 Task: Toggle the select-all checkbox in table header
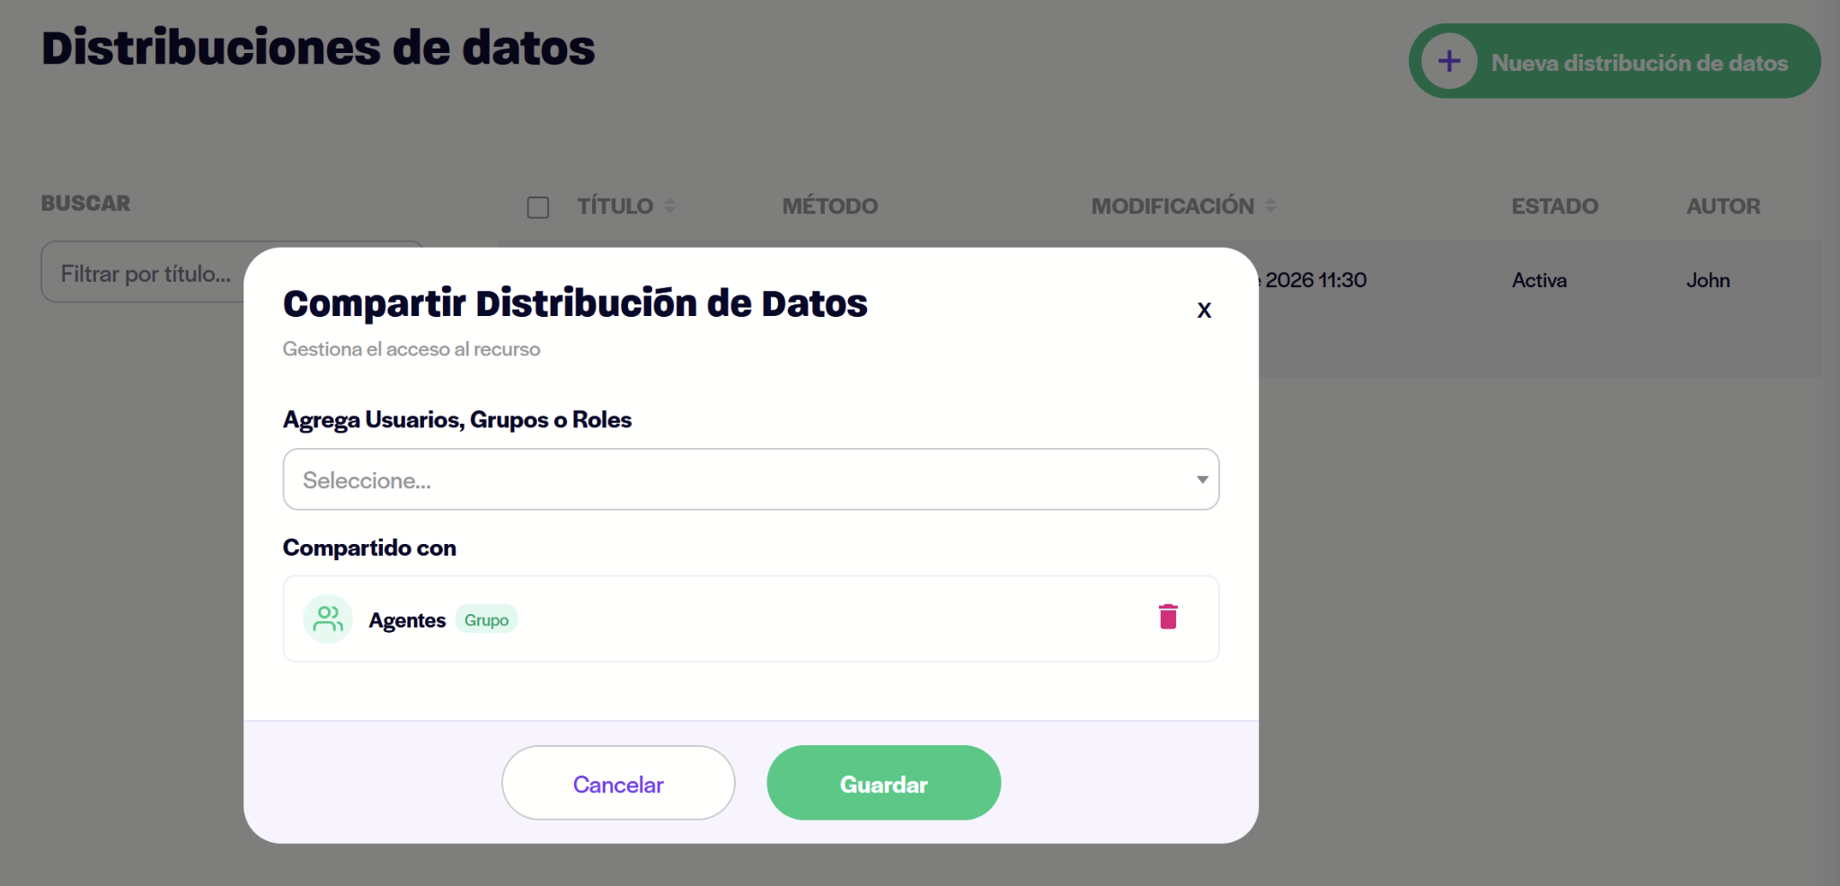[538, 207]
